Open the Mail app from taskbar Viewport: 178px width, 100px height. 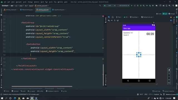pos(28,98)
